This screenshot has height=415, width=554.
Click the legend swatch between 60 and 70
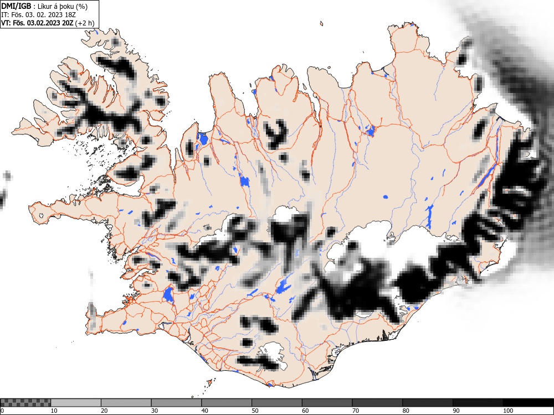click(x=327, y=403)
